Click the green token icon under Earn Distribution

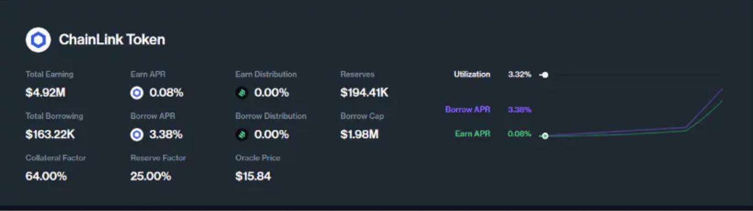[241, 93]
